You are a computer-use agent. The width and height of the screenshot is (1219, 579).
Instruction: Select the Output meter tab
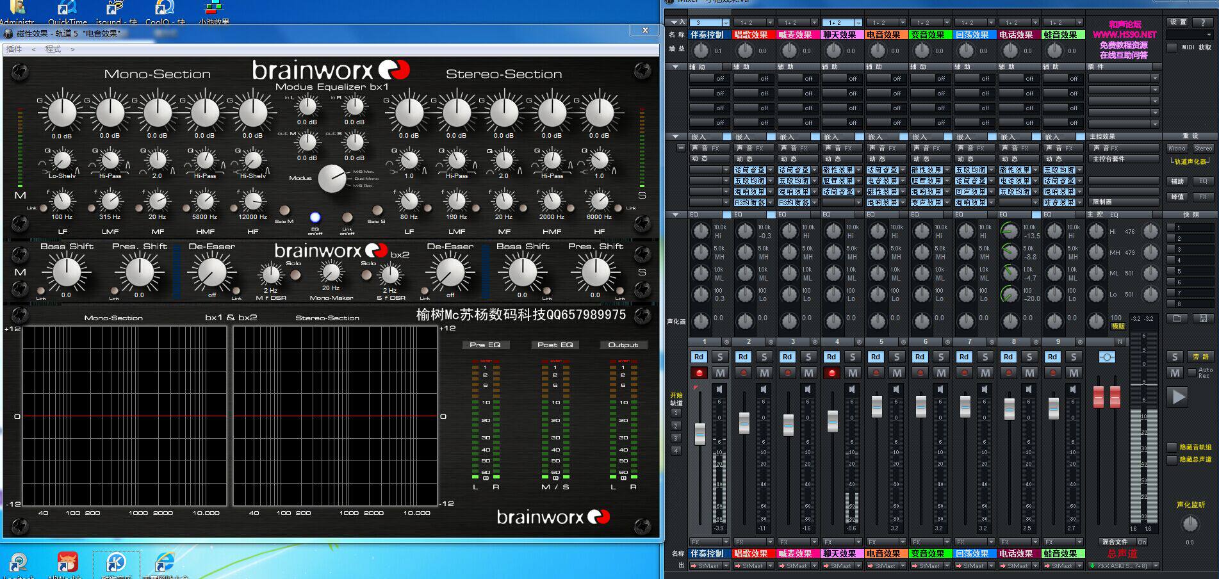click(x=623, y=345)
